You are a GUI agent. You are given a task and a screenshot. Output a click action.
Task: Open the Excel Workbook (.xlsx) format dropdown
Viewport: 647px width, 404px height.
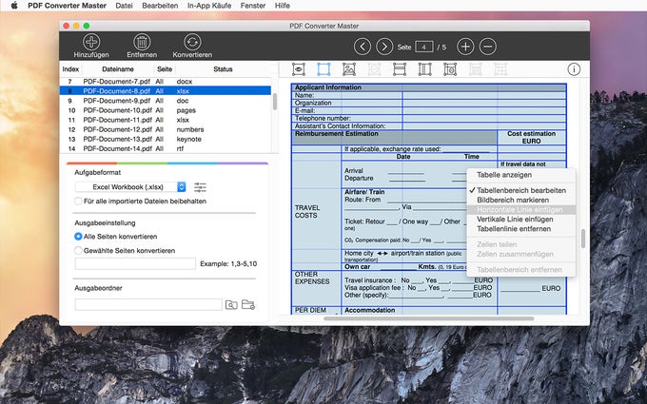tap(130, 187)
